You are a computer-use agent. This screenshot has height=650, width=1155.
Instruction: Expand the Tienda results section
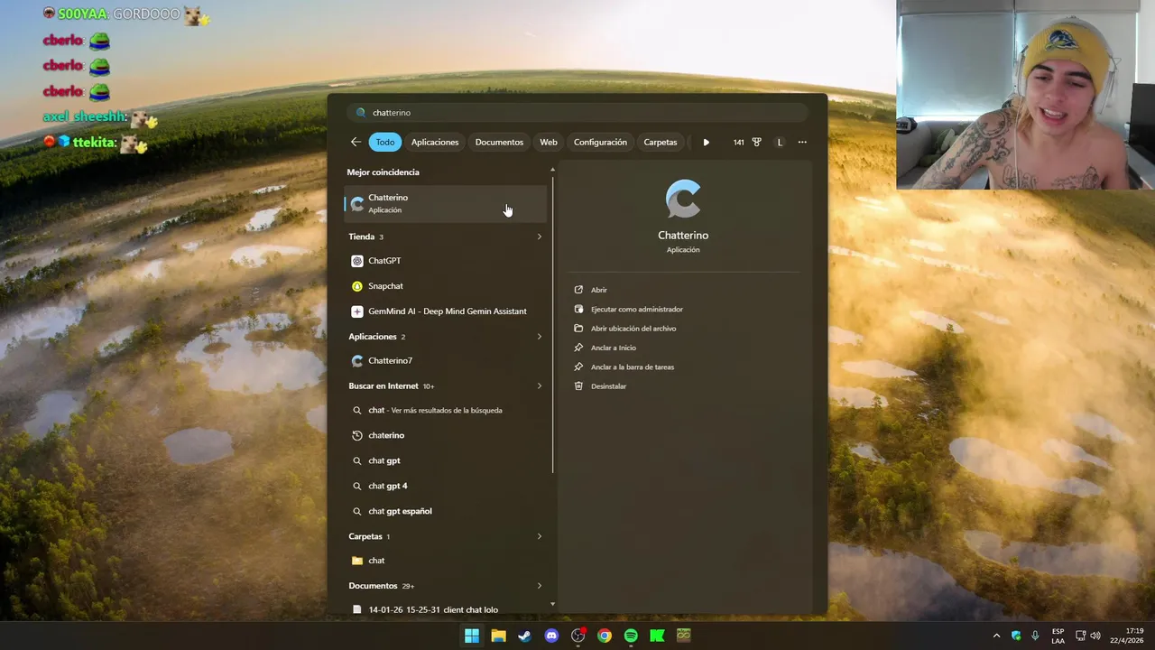tap(540, 237)
